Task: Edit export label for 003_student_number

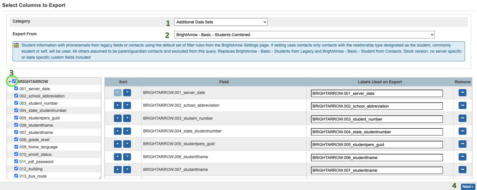Action: click(x=377, y=119)
